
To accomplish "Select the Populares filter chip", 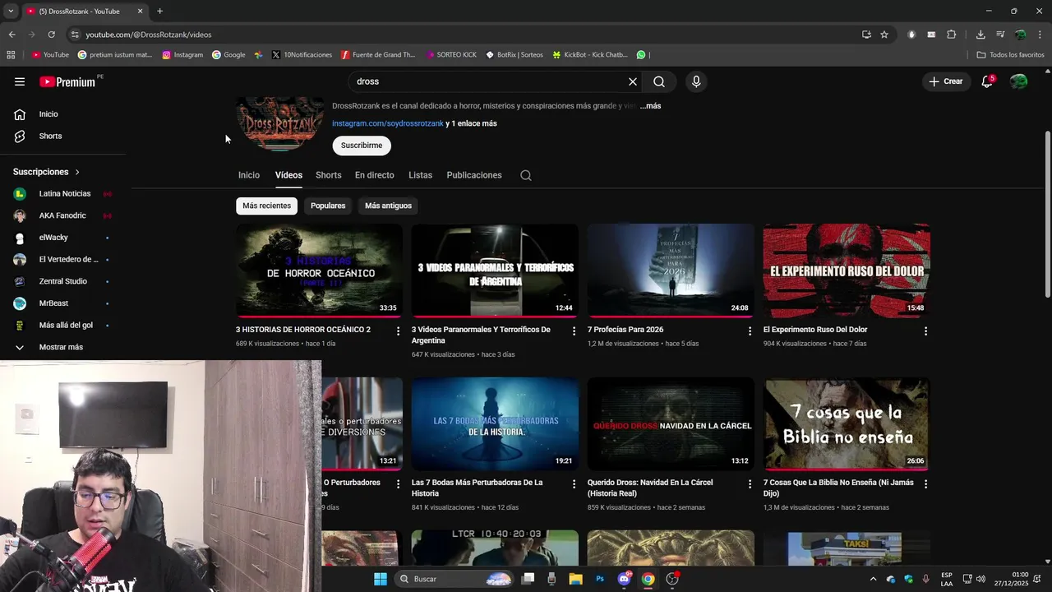I will pyautogui.click(x=328, y=206).
